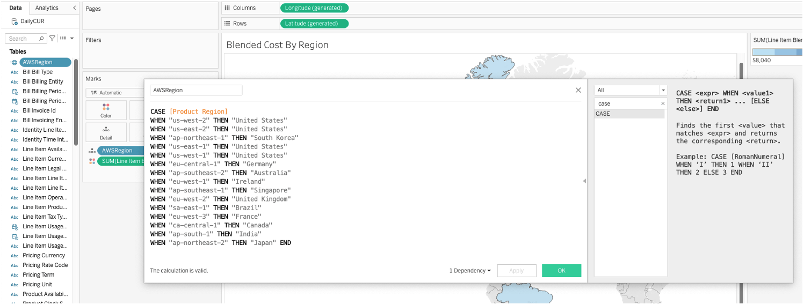
Task: Click the Color marks card button
Action: (x=106, y=110)
